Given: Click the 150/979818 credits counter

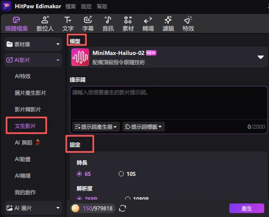Looking at the screenshot, I should tap(98, 208).
